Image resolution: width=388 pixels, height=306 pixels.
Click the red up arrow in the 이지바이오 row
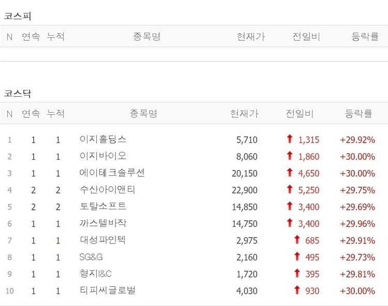pyautogui.click(x=290, y=156)
